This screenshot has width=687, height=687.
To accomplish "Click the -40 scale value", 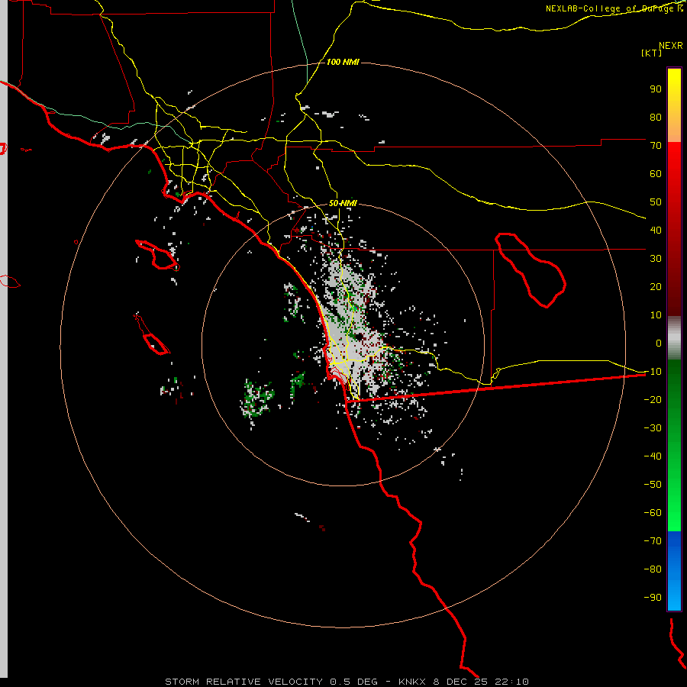I will tap(653, 456).
